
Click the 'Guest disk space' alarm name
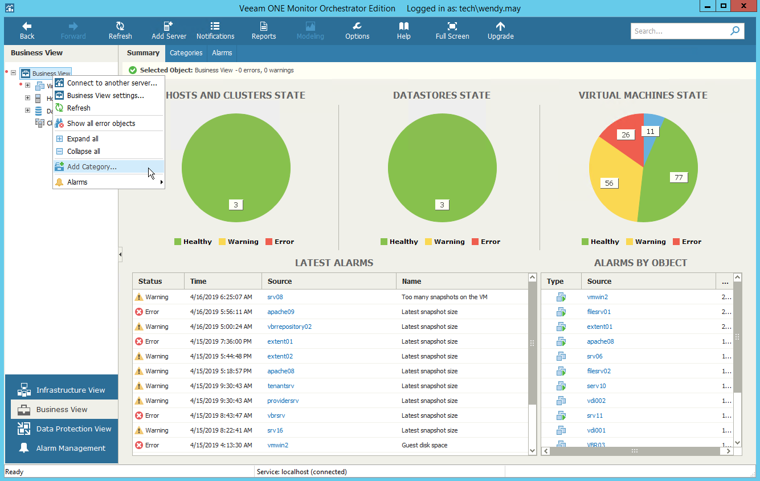pyautogui.click(x=424, y=445)
